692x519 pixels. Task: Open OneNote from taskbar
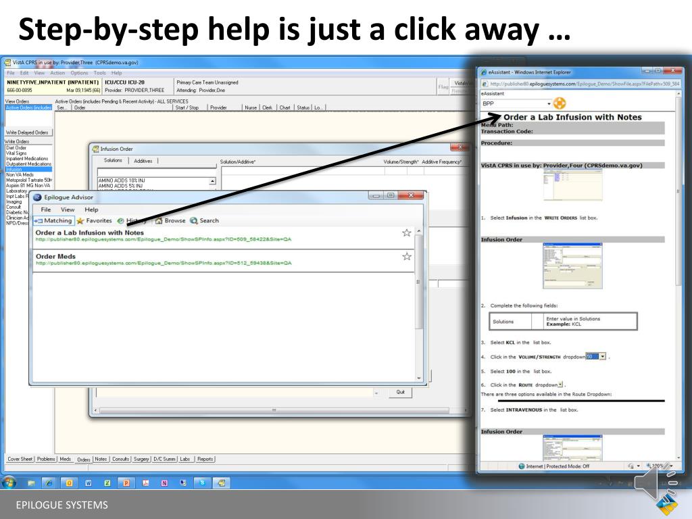(164, 483)
